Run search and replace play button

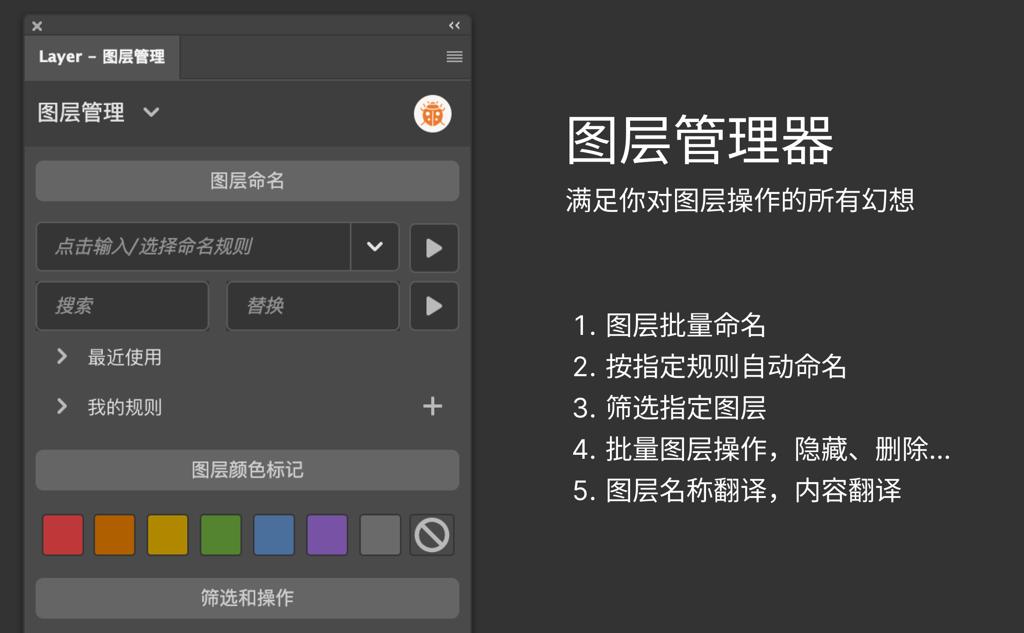coord(434,306)
